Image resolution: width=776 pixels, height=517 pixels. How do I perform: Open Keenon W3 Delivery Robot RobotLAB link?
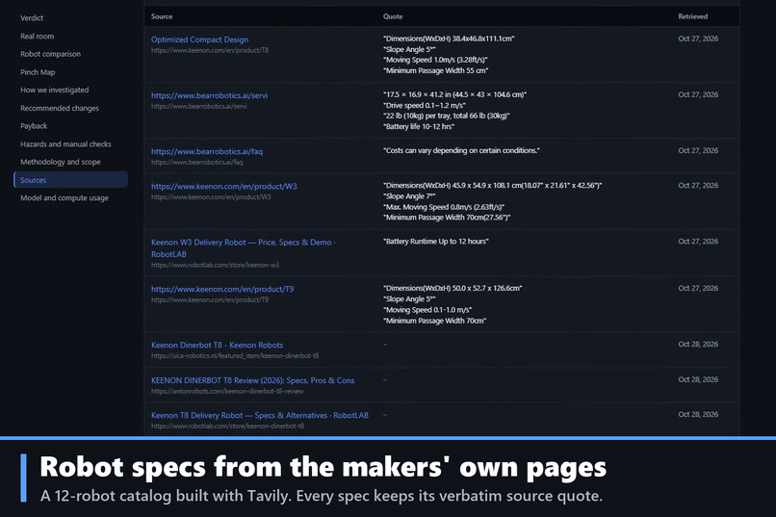point(243,247)
